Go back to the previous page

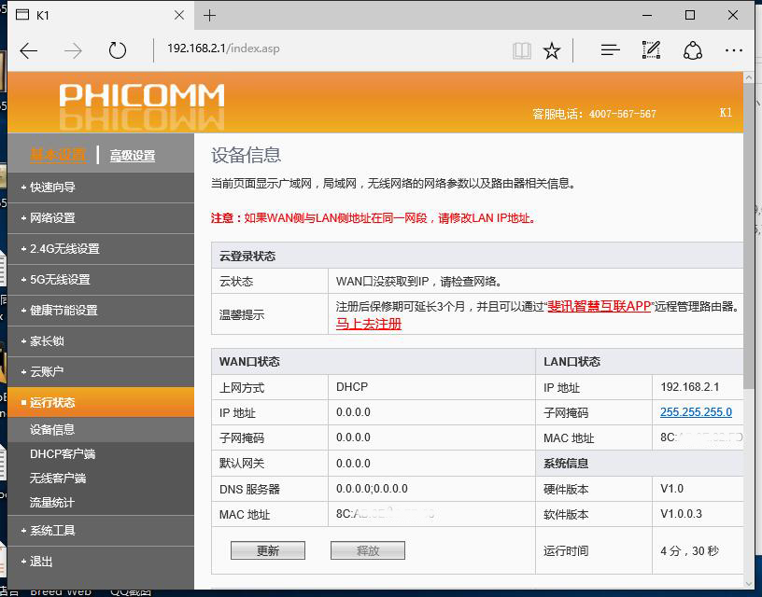[x=29, y=50]
